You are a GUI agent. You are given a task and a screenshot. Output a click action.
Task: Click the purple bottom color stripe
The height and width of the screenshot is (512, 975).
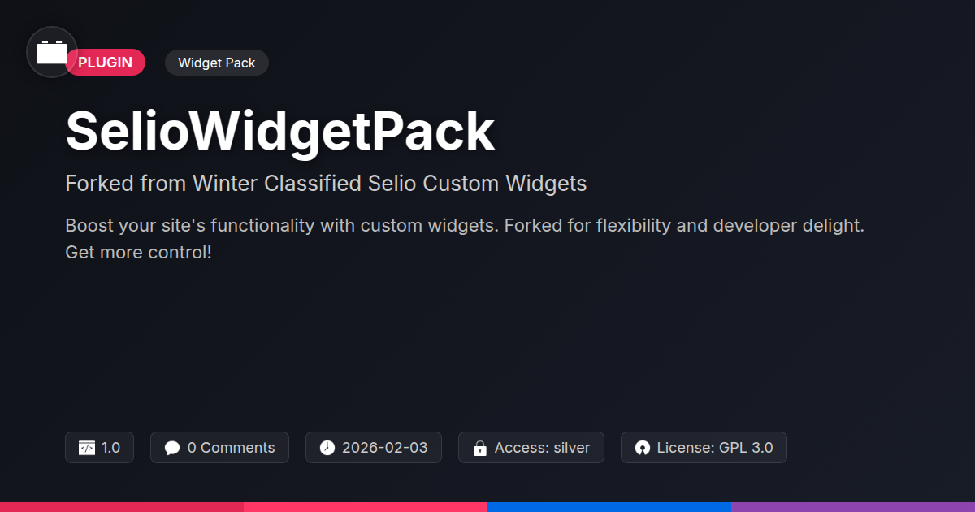click(x=853, y=507)
